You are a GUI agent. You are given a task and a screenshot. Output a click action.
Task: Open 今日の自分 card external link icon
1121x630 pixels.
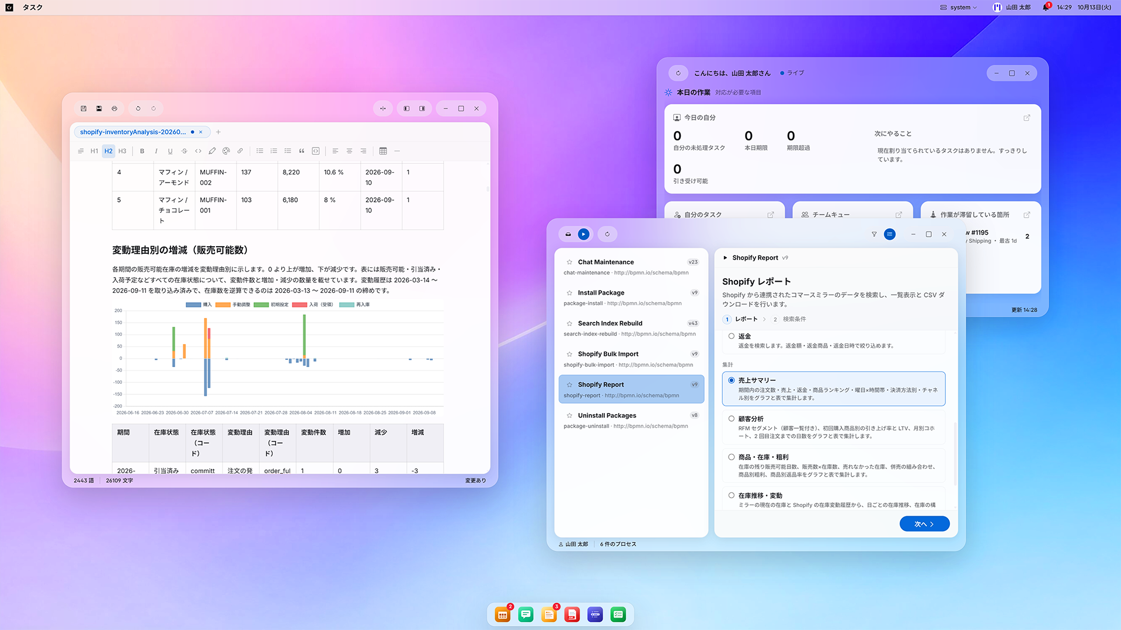1027,118
